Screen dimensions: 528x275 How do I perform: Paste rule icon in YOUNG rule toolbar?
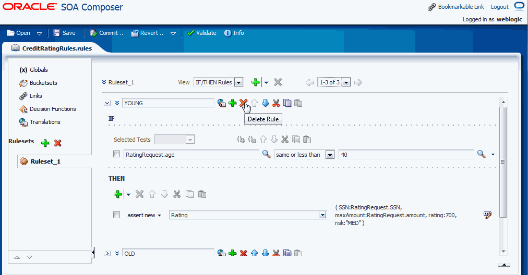(298, 103)
